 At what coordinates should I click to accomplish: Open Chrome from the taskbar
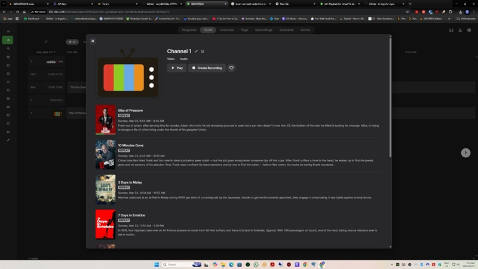pyautogui.click(x=305, y=264)
